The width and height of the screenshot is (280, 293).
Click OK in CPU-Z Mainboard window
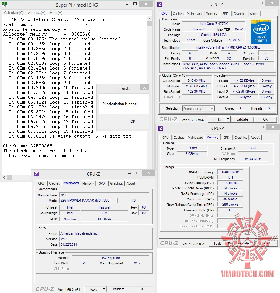point(142,289)
